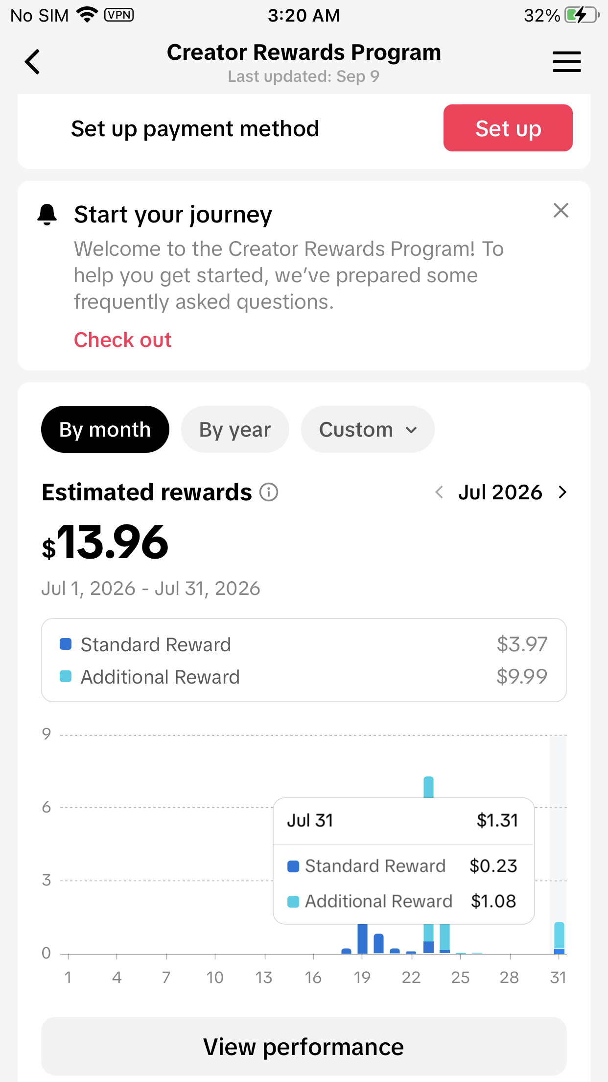Tap the VPN status indicator
The image size is (608, 1082).
[119, 15]
